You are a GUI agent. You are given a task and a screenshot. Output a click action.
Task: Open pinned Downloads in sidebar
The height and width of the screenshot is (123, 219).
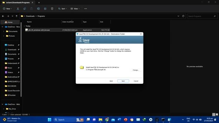(x=12, y=50)
